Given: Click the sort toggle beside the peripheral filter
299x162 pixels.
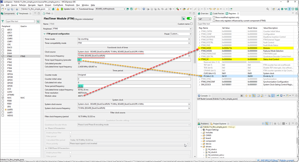Looking at the screenshot, I should click(38, 21).
